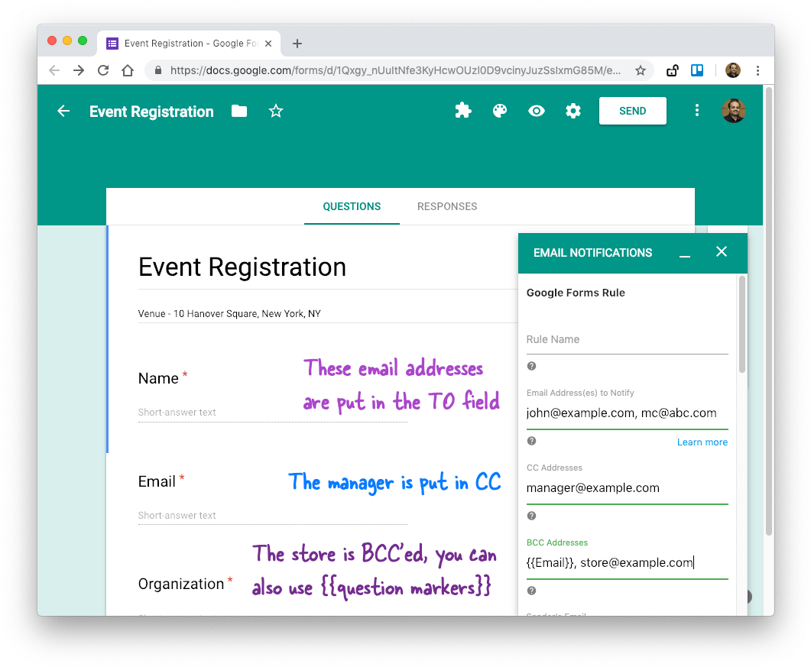Switch to the Responses tab
811x667 pixels.
447,206
